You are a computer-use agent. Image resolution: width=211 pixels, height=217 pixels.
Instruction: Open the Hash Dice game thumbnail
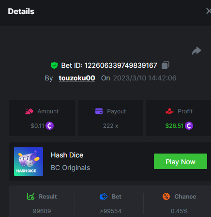pyautogui.click(x=29, y=161)
